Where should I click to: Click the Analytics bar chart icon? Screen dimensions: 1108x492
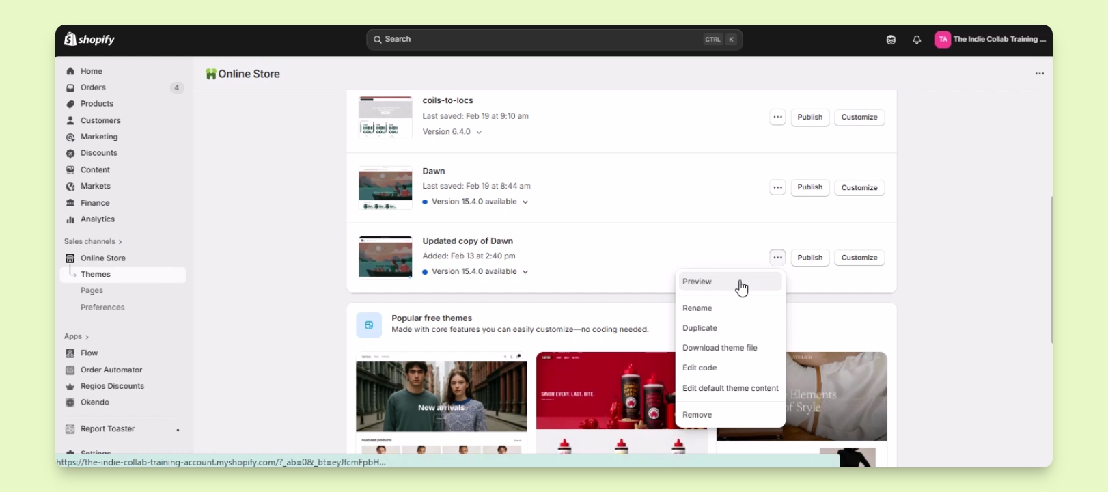70,219
